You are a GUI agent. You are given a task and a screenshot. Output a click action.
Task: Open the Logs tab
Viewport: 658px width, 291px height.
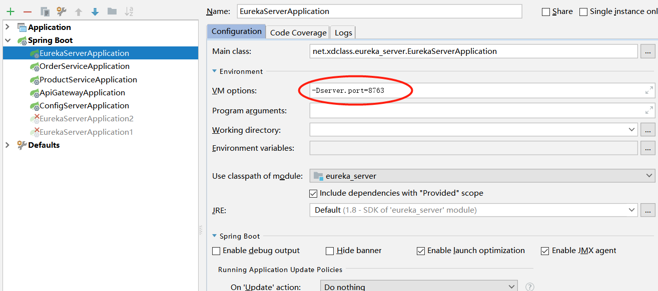click(x=343, y=32)
